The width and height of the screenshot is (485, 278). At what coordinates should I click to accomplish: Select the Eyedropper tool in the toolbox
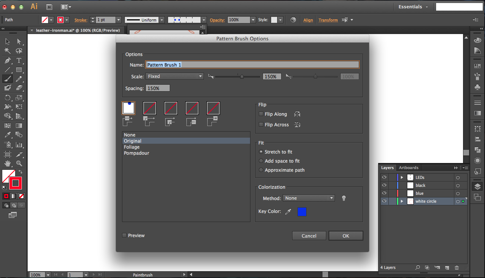pos(8,135)
